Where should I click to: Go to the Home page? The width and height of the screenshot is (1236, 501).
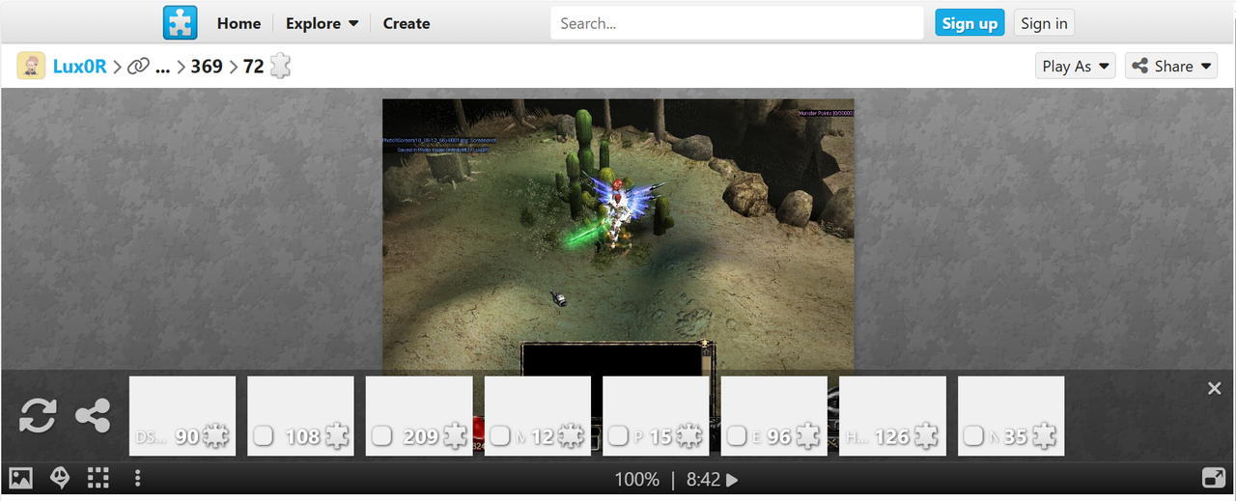coord(239,23)
